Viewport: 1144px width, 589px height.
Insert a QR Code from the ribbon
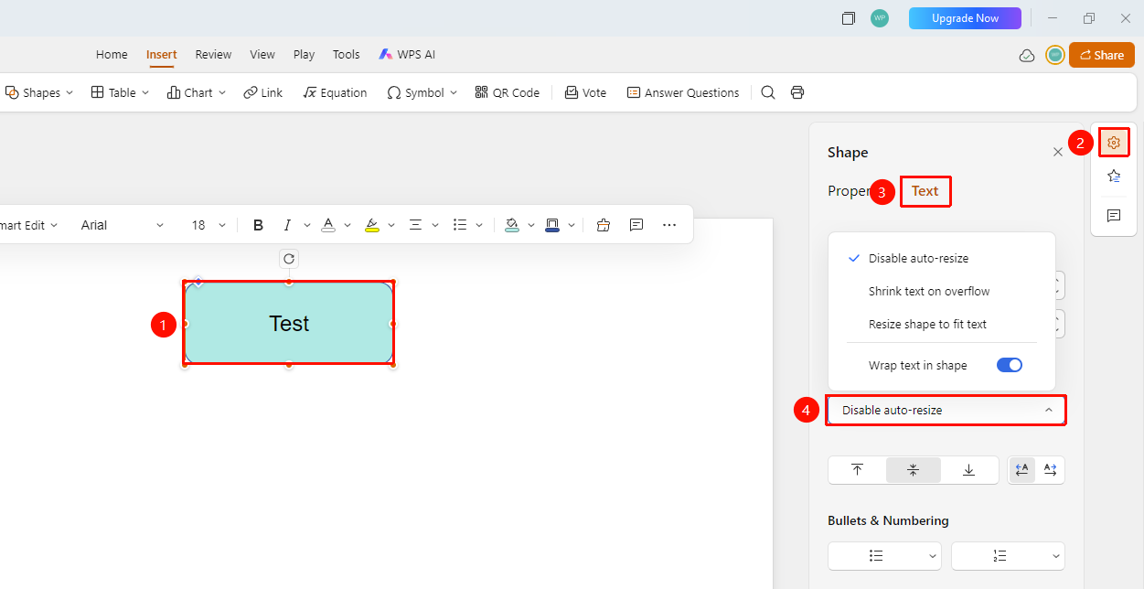point(508,92)
